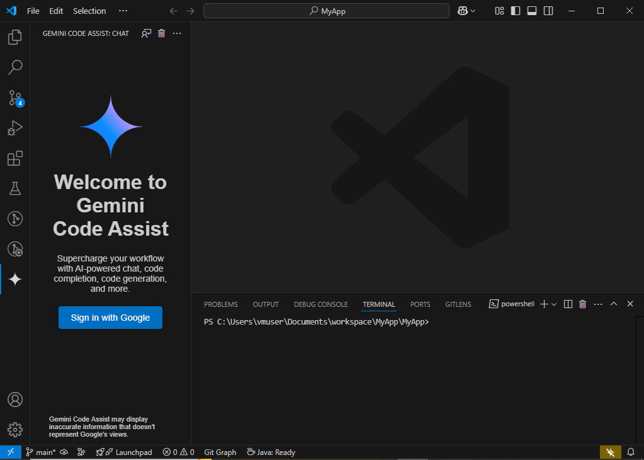Delete Gemini chat history trash icon
Viewport: 644px width, 460px height.
click(x=161, y=33)
